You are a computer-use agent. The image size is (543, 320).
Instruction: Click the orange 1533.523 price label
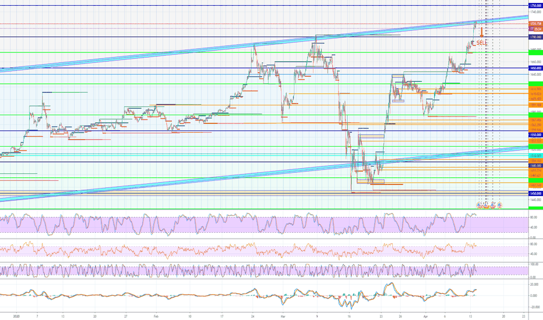point(536,141)
